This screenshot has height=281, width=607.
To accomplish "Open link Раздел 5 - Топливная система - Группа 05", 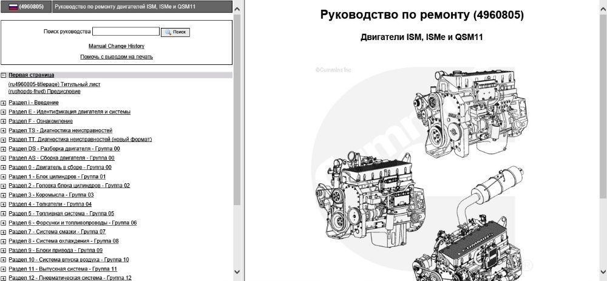I will point(61,213).
